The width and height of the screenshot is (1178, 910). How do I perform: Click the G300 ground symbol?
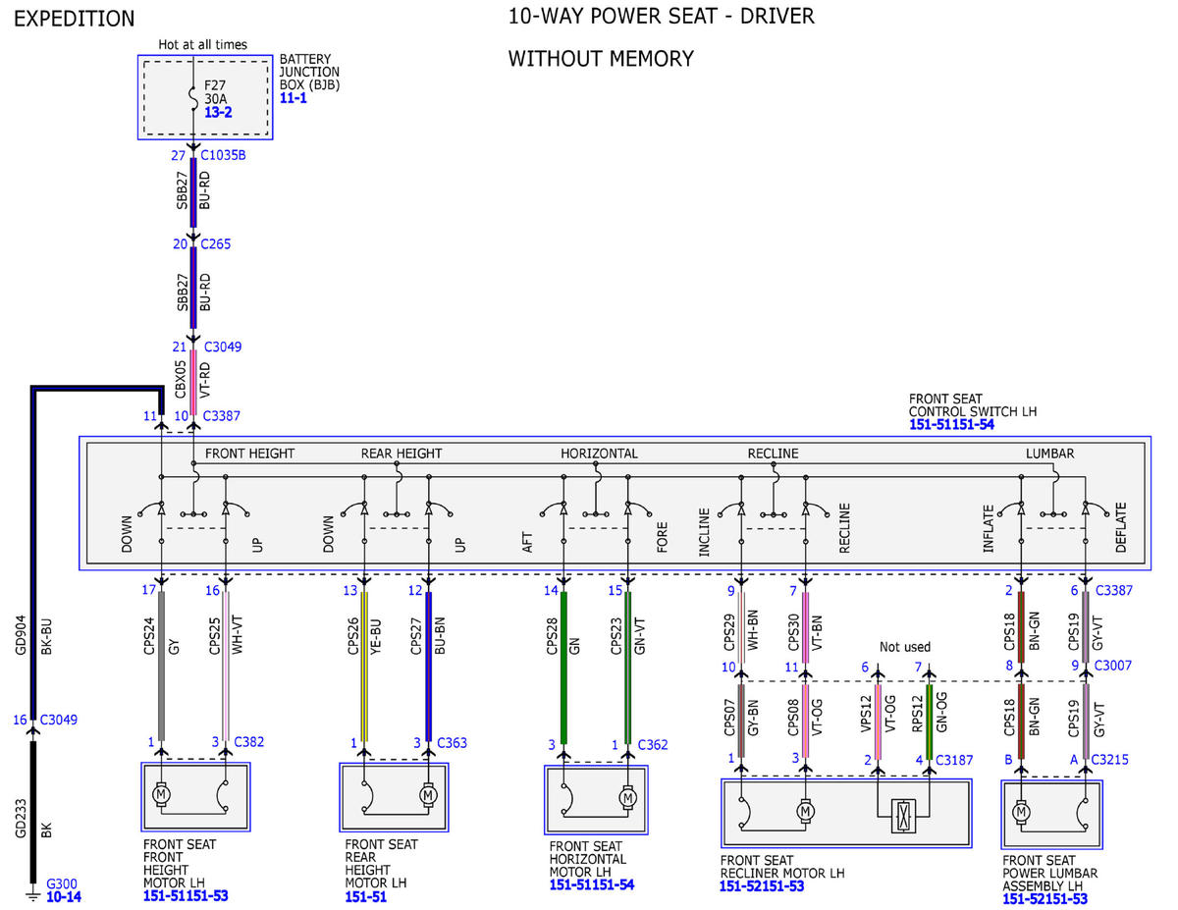(x=31, y=894)
